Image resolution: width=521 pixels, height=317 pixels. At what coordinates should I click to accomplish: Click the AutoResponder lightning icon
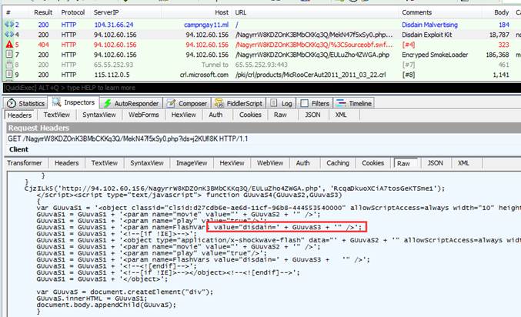[x=107, y=103]
